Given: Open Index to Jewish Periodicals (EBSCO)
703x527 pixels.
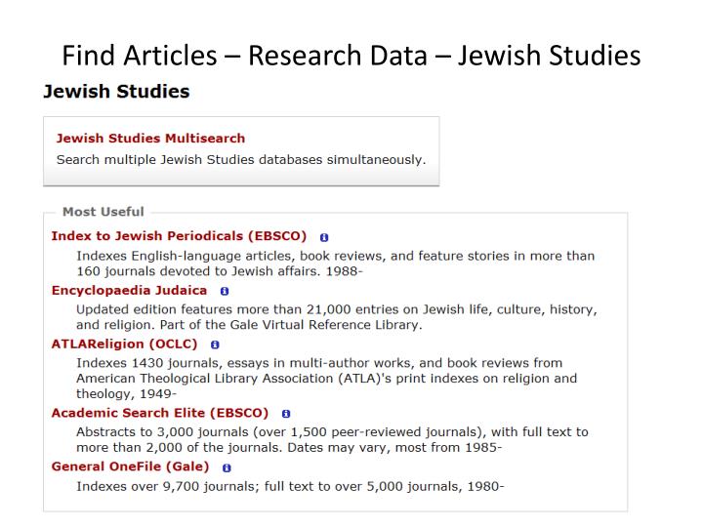Looking at the screenshot, I should click(179, 236).
